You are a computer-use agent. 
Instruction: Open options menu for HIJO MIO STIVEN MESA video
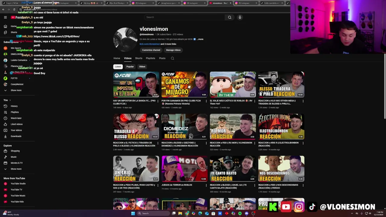coord(303,101)
